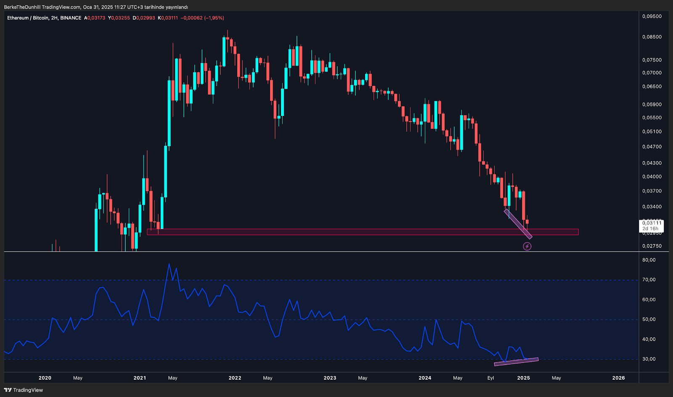The height and width of the screenshot is (397, 673).
Task: Click the 50,00 RSI axis label
Action: coord(649,319)
